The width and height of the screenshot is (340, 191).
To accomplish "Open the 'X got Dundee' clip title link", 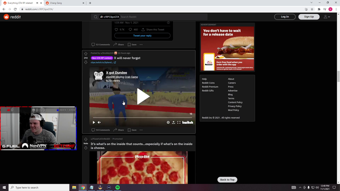I will 116,73.
